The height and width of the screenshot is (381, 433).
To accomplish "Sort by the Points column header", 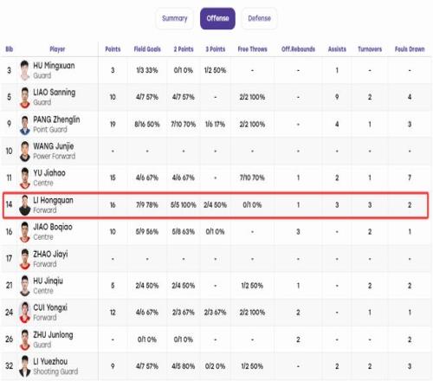I will (113, 49).
